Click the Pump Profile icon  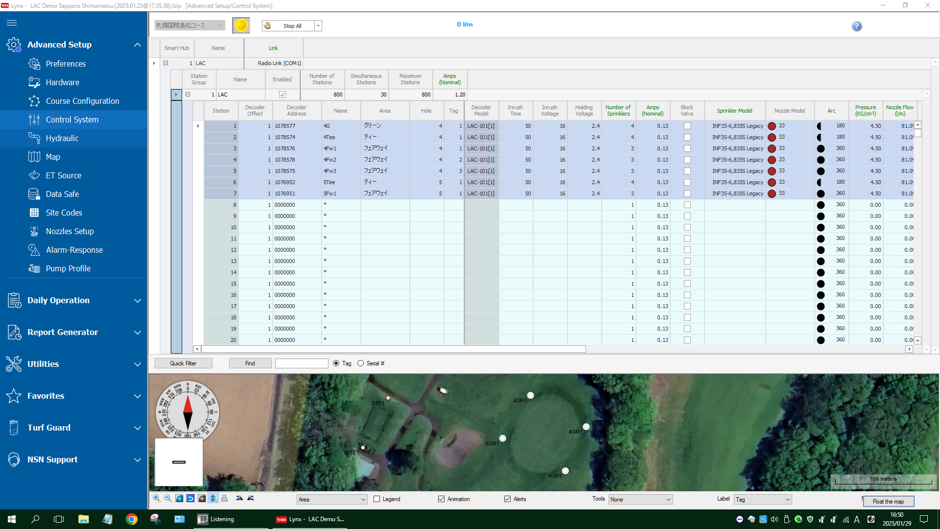tap(34, 268)
